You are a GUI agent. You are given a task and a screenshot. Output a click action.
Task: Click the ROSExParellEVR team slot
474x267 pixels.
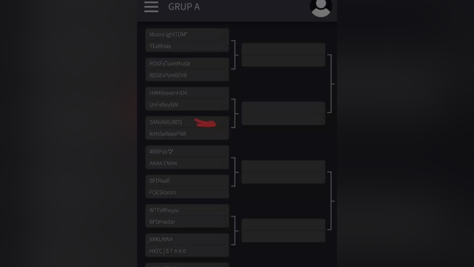pos(187,75)
